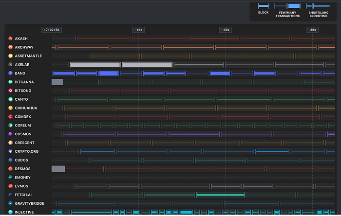
Task: Click the 17:02:56 timestamp marker
Action: tap(52, 30)
